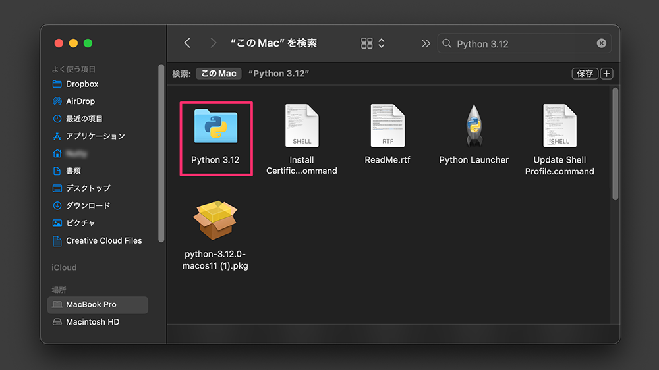Click the "この Mac" を検索 window title
The height and width of the screenshot is (370, 659).
tap(273, 43)
